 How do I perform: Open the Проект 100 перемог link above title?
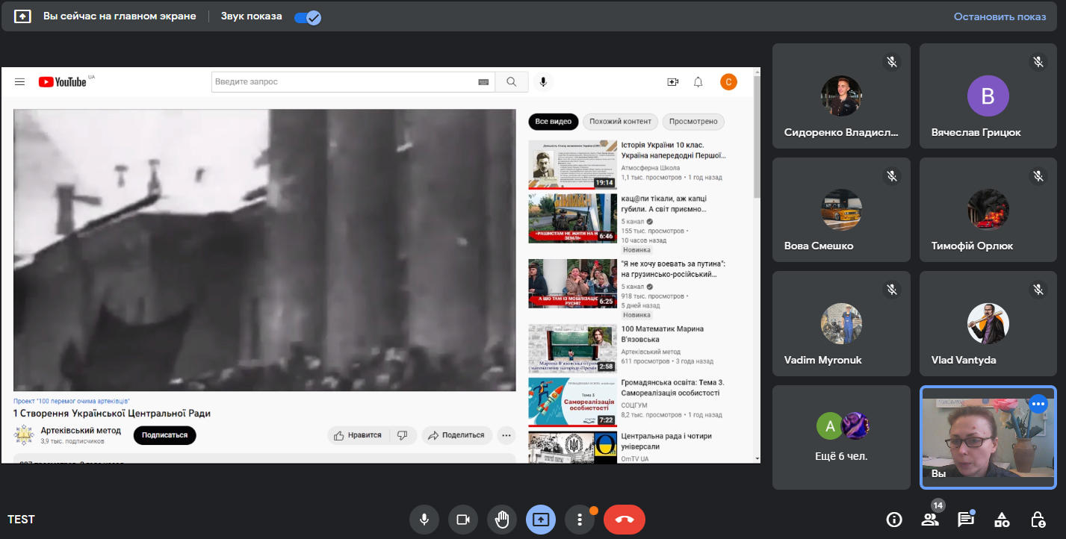pyautogui.click(x=72, y=401)
